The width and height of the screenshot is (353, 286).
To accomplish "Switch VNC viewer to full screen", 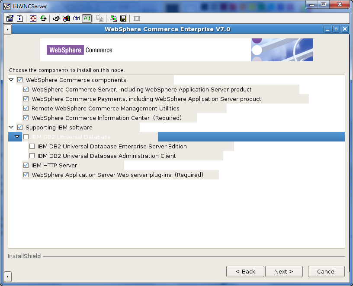I will click(33, 19).
